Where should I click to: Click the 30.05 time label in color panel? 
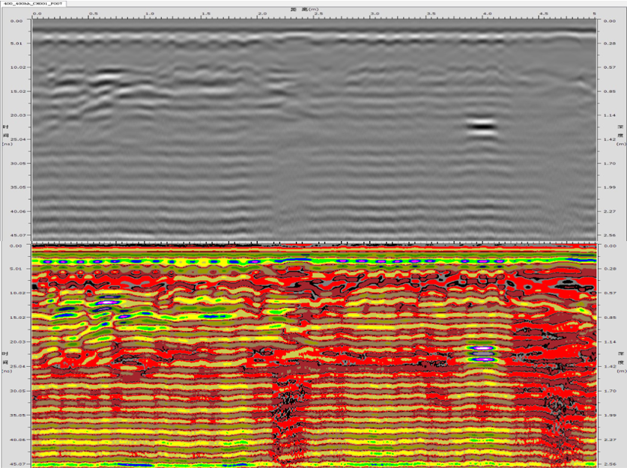(16, 391)
